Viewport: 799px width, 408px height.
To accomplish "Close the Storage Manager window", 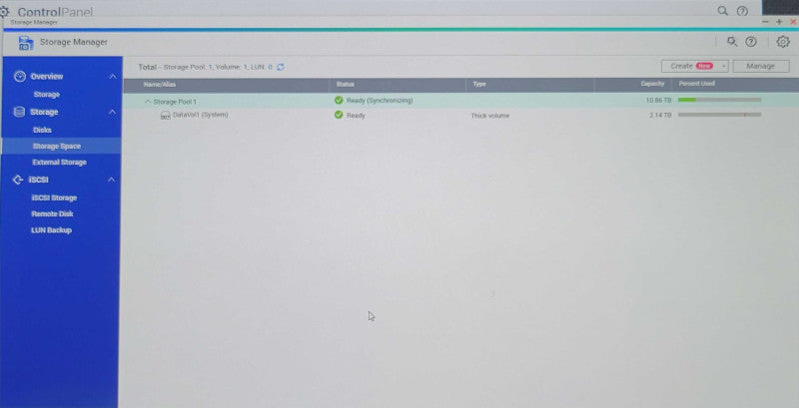I will coord(793,22).
